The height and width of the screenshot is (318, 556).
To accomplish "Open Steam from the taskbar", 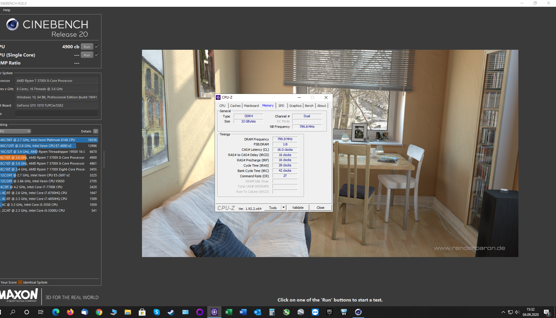I will point(171,312).
